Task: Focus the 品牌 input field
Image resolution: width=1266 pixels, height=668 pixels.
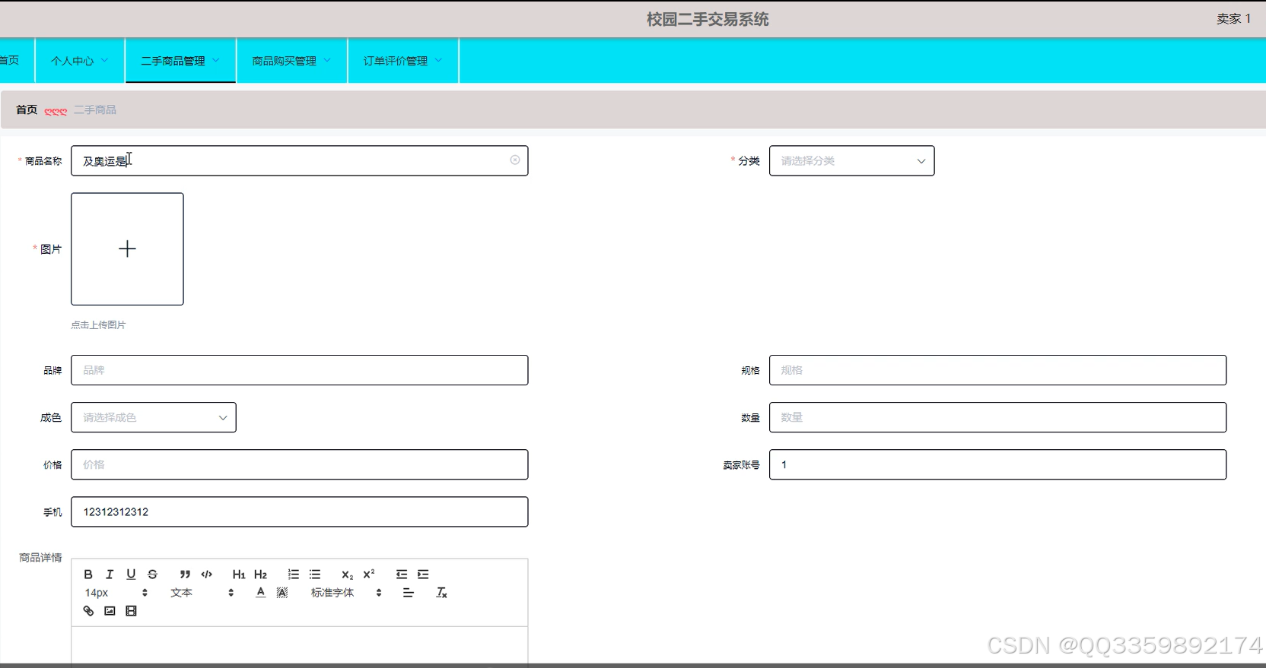Action: pos(299,370)
